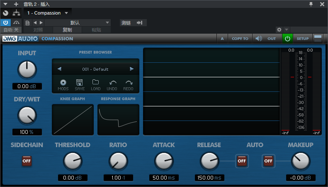Screen dimensions: 328x187
Task: Open host settings gear icon
Action: click(279, 30)
